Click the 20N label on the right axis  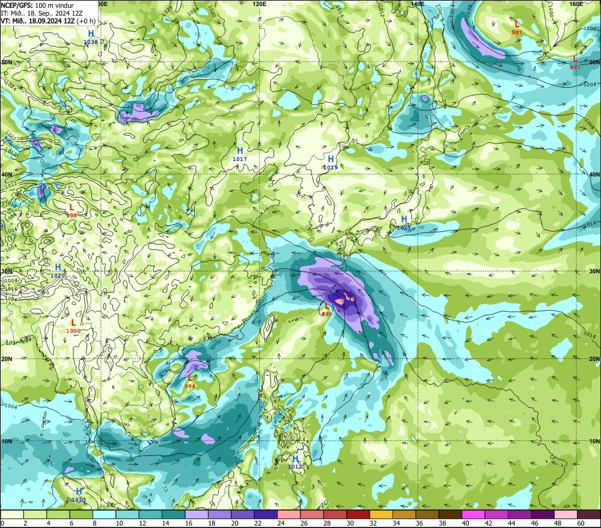click(x=594, y=359)
